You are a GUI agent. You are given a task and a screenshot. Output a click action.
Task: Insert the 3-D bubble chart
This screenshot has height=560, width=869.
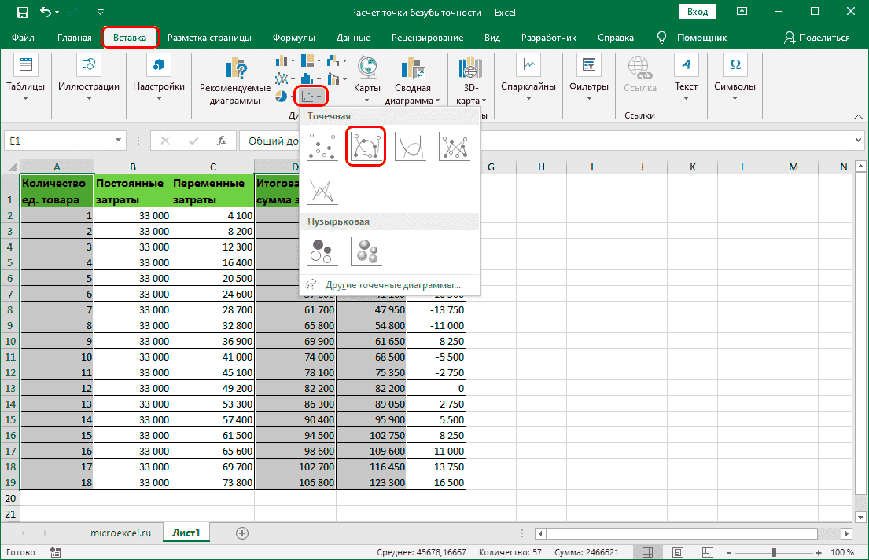pyautogui.click(x=366, y=251)
